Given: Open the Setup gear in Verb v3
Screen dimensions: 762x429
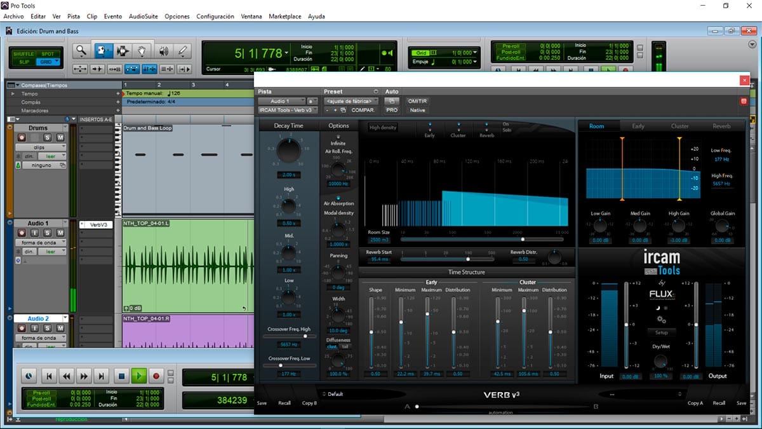Looking at the screenshot, I should point(661,320).
